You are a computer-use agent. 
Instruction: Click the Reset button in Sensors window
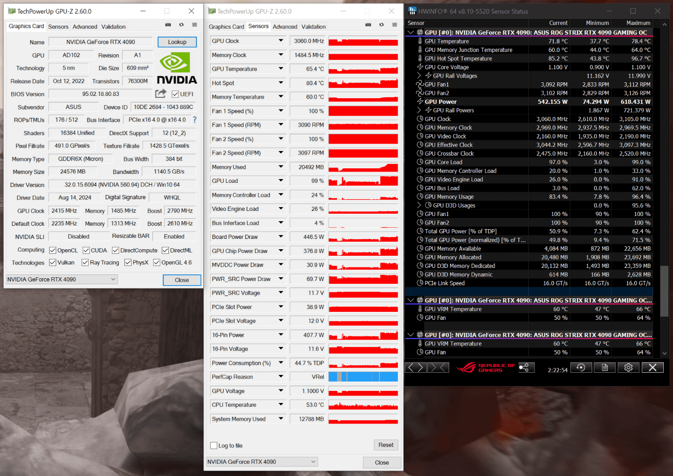click(386, 445)
